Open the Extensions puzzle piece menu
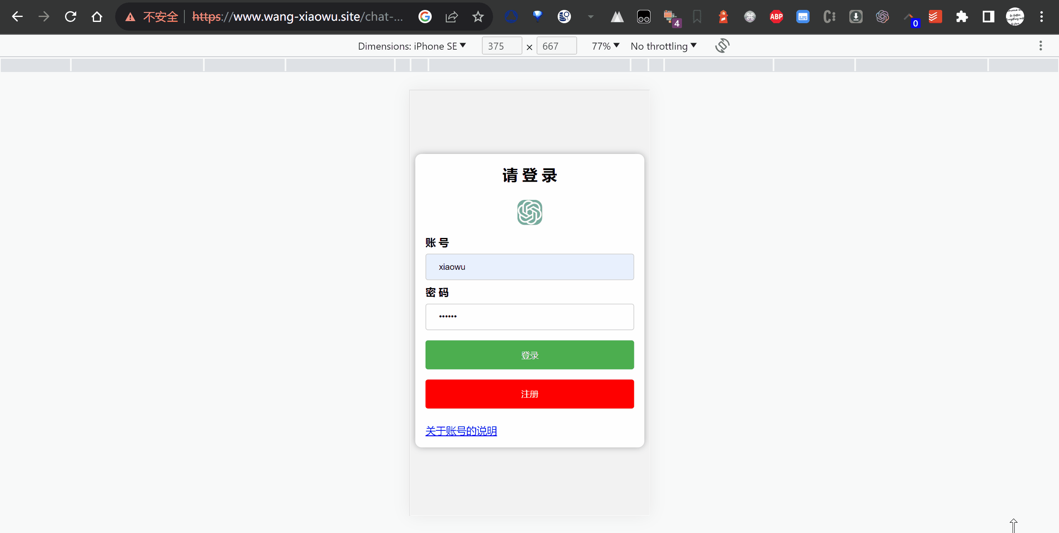This screenshot has width=1059, height=533. point(962,17)
